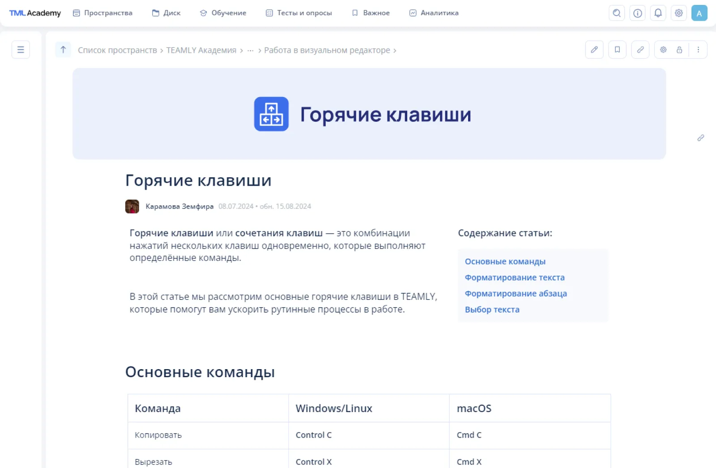This screenshot has height=468, width=716.
Task: Bookmark this article
Action: (617, 50)
